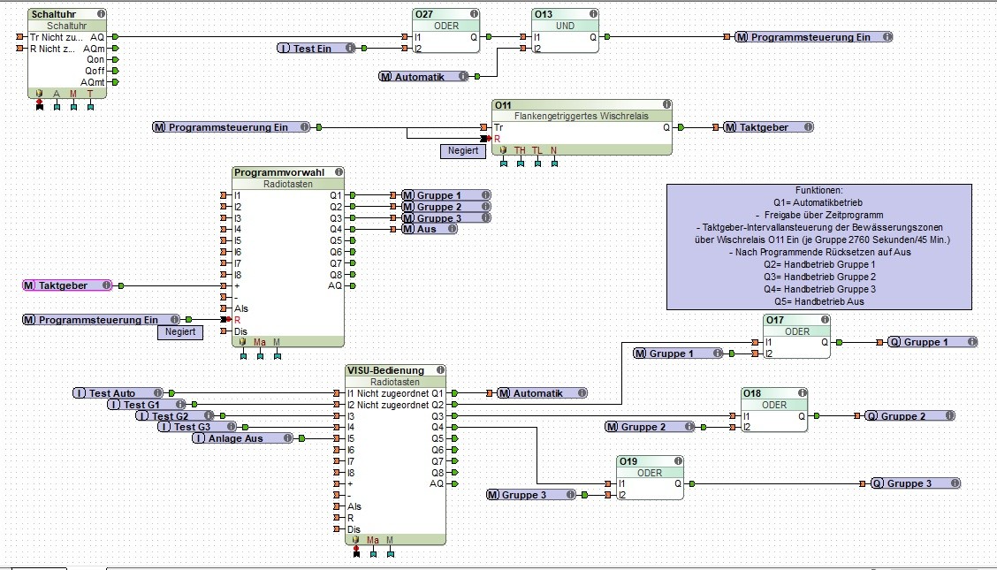Viewport: 997px width, 570px height.
Task: Click Negiert label beside Programmvorwahl R input
Action: click(180, 331)
